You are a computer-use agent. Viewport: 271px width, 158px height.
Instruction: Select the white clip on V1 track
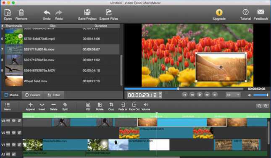[159, 145]
